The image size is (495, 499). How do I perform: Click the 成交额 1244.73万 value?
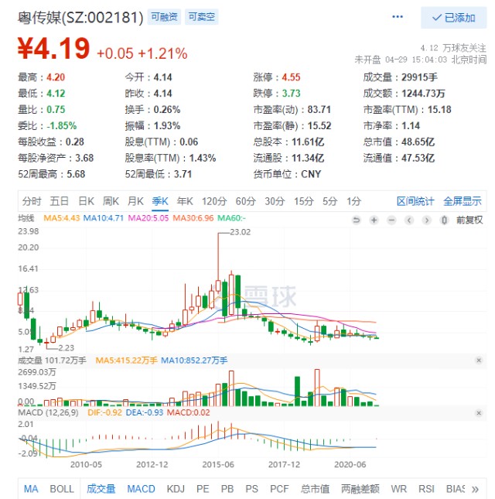click(x=423, y=94)
